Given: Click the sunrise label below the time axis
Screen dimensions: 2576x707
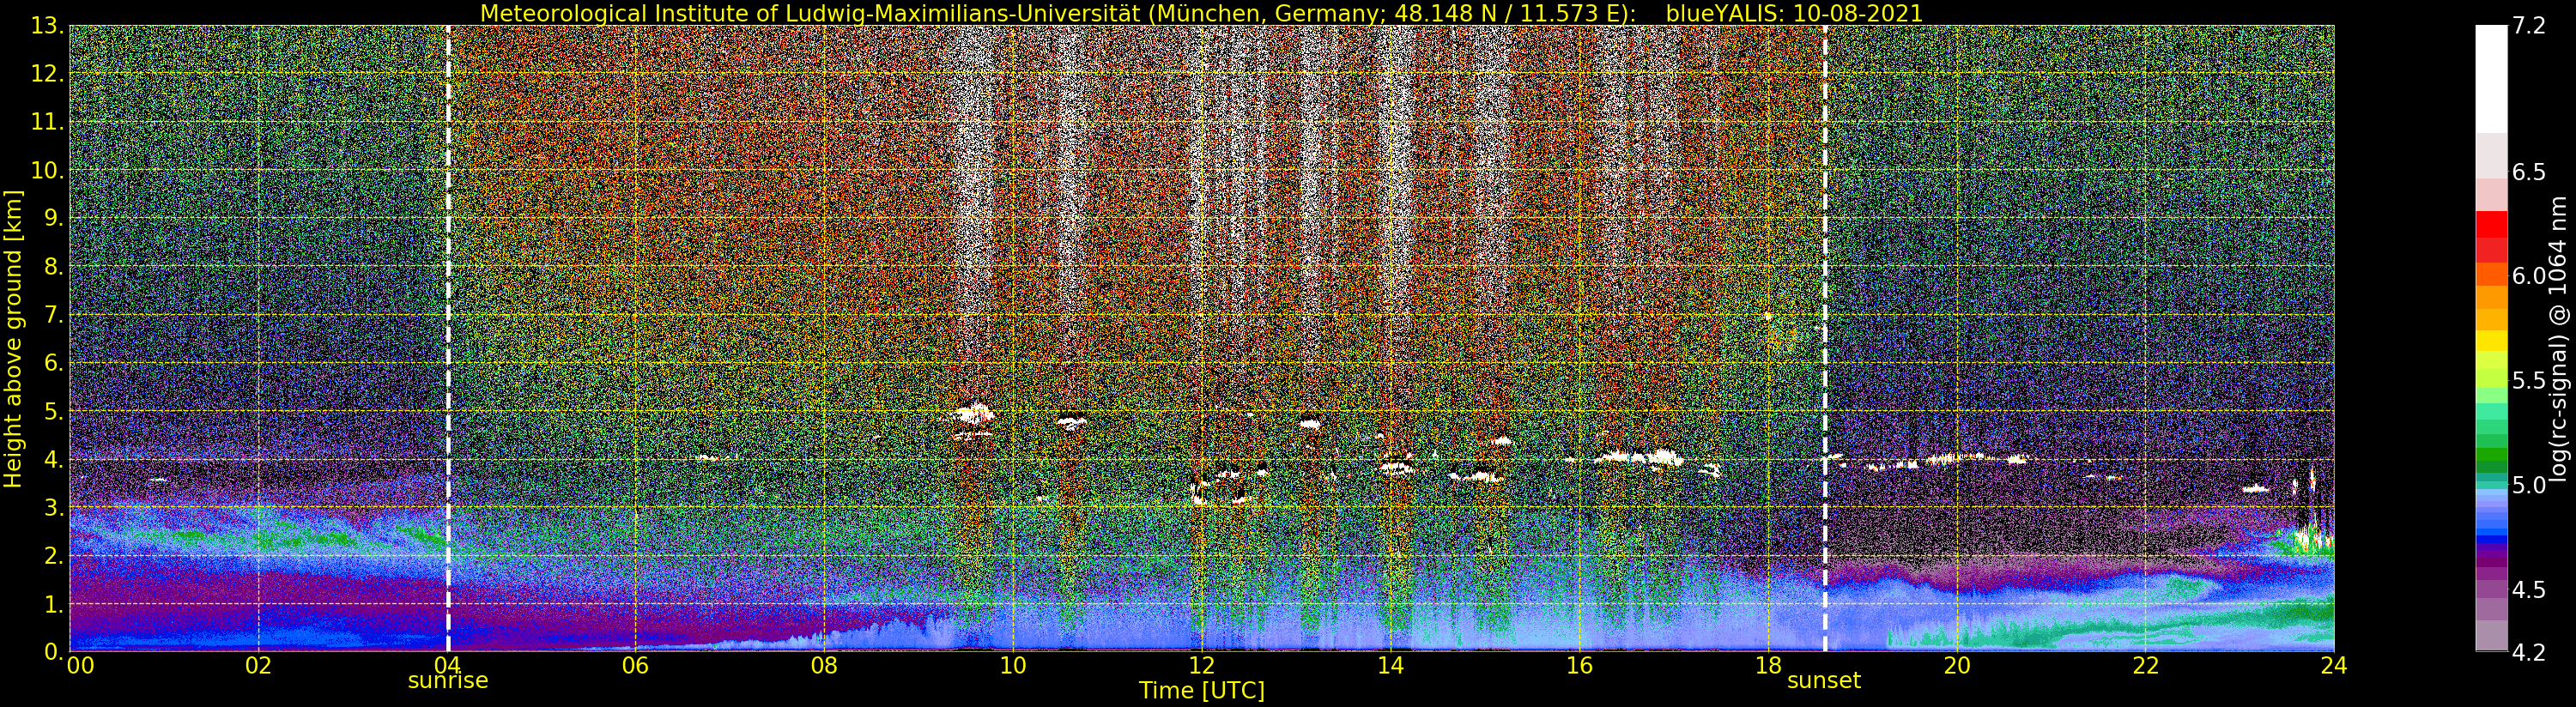Looking at the screenshot, I should point(447,681).
